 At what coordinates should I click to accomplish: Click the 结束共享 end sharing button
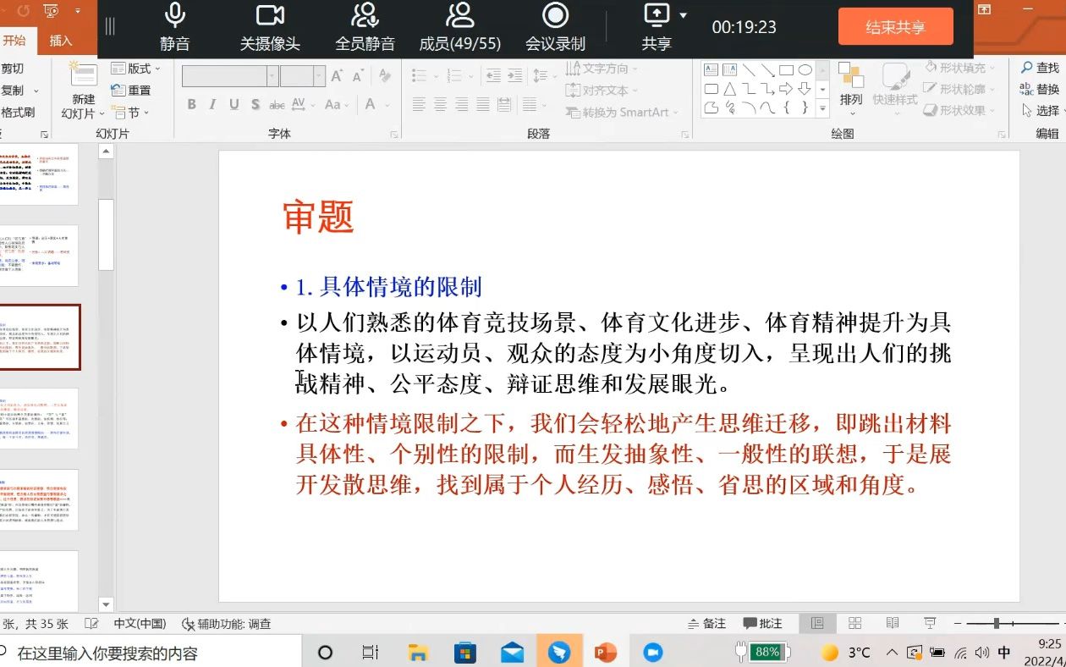895,26
